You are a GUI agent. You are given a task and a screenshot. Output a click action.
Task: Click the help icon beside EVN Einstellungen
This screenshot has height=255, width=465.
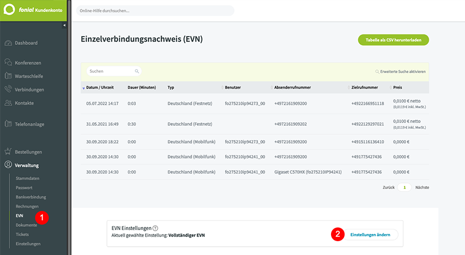(x=156, y=228)
